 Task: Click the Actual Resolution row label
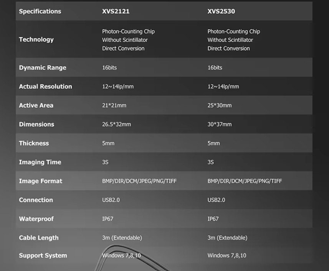pyautogui.click(x=45, y=87)
